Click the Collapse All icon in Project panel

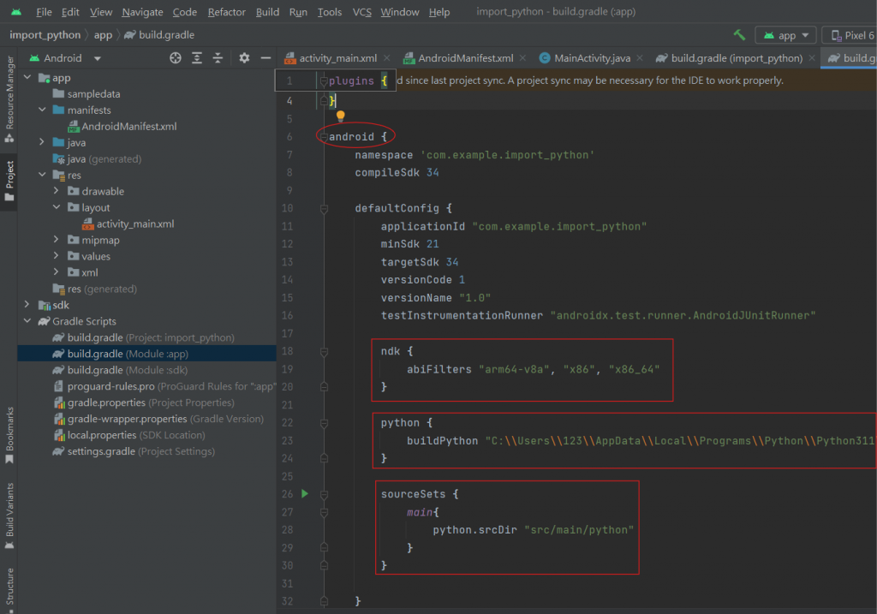[x=218, y=57]
